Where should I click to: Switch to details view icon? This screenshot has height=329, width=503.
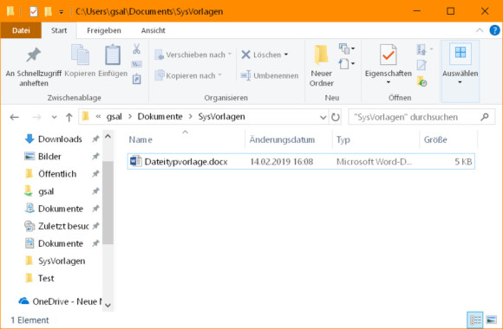tap(475, 319)
